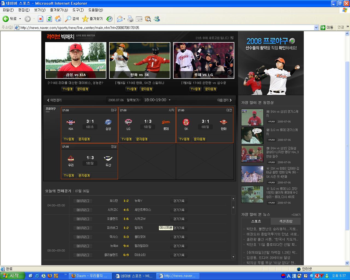The image size is (350, 280).
Task: Refresh the page using the toolbar icon
Action: coord(49,19)
